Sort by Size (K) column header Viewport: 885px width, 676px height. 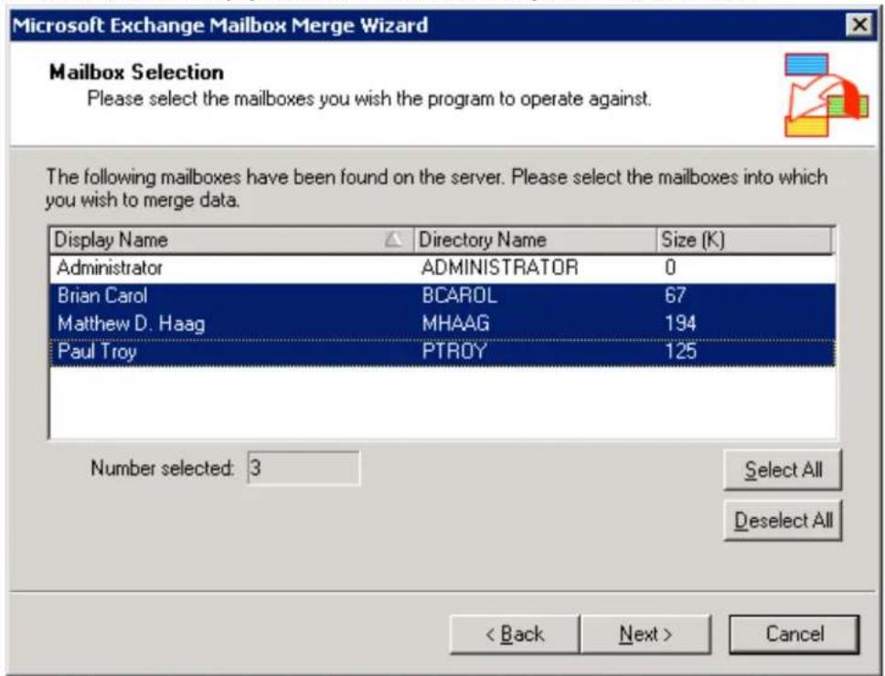744,240
